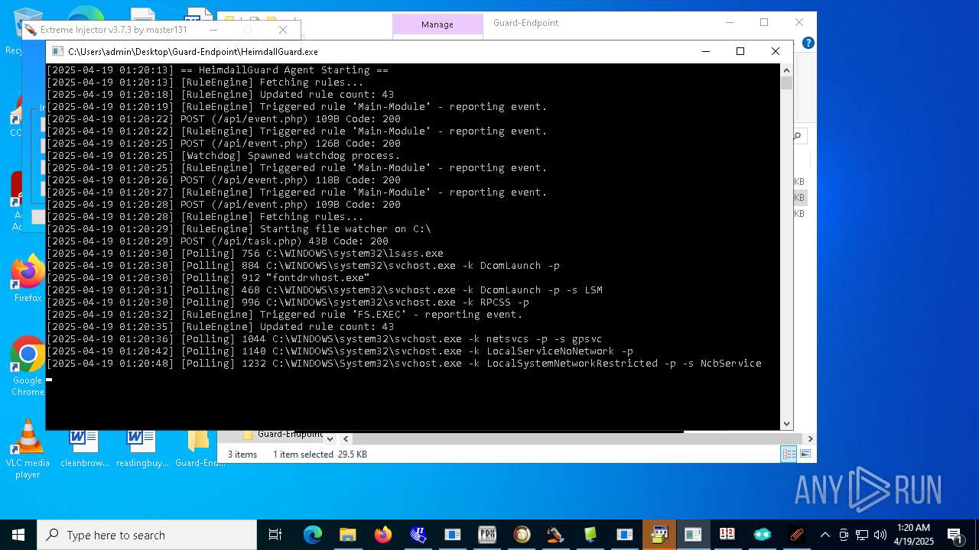Click the Extreme Injector title bar icon
Viewport: 979px width, 550px height.
pos(31,30)
